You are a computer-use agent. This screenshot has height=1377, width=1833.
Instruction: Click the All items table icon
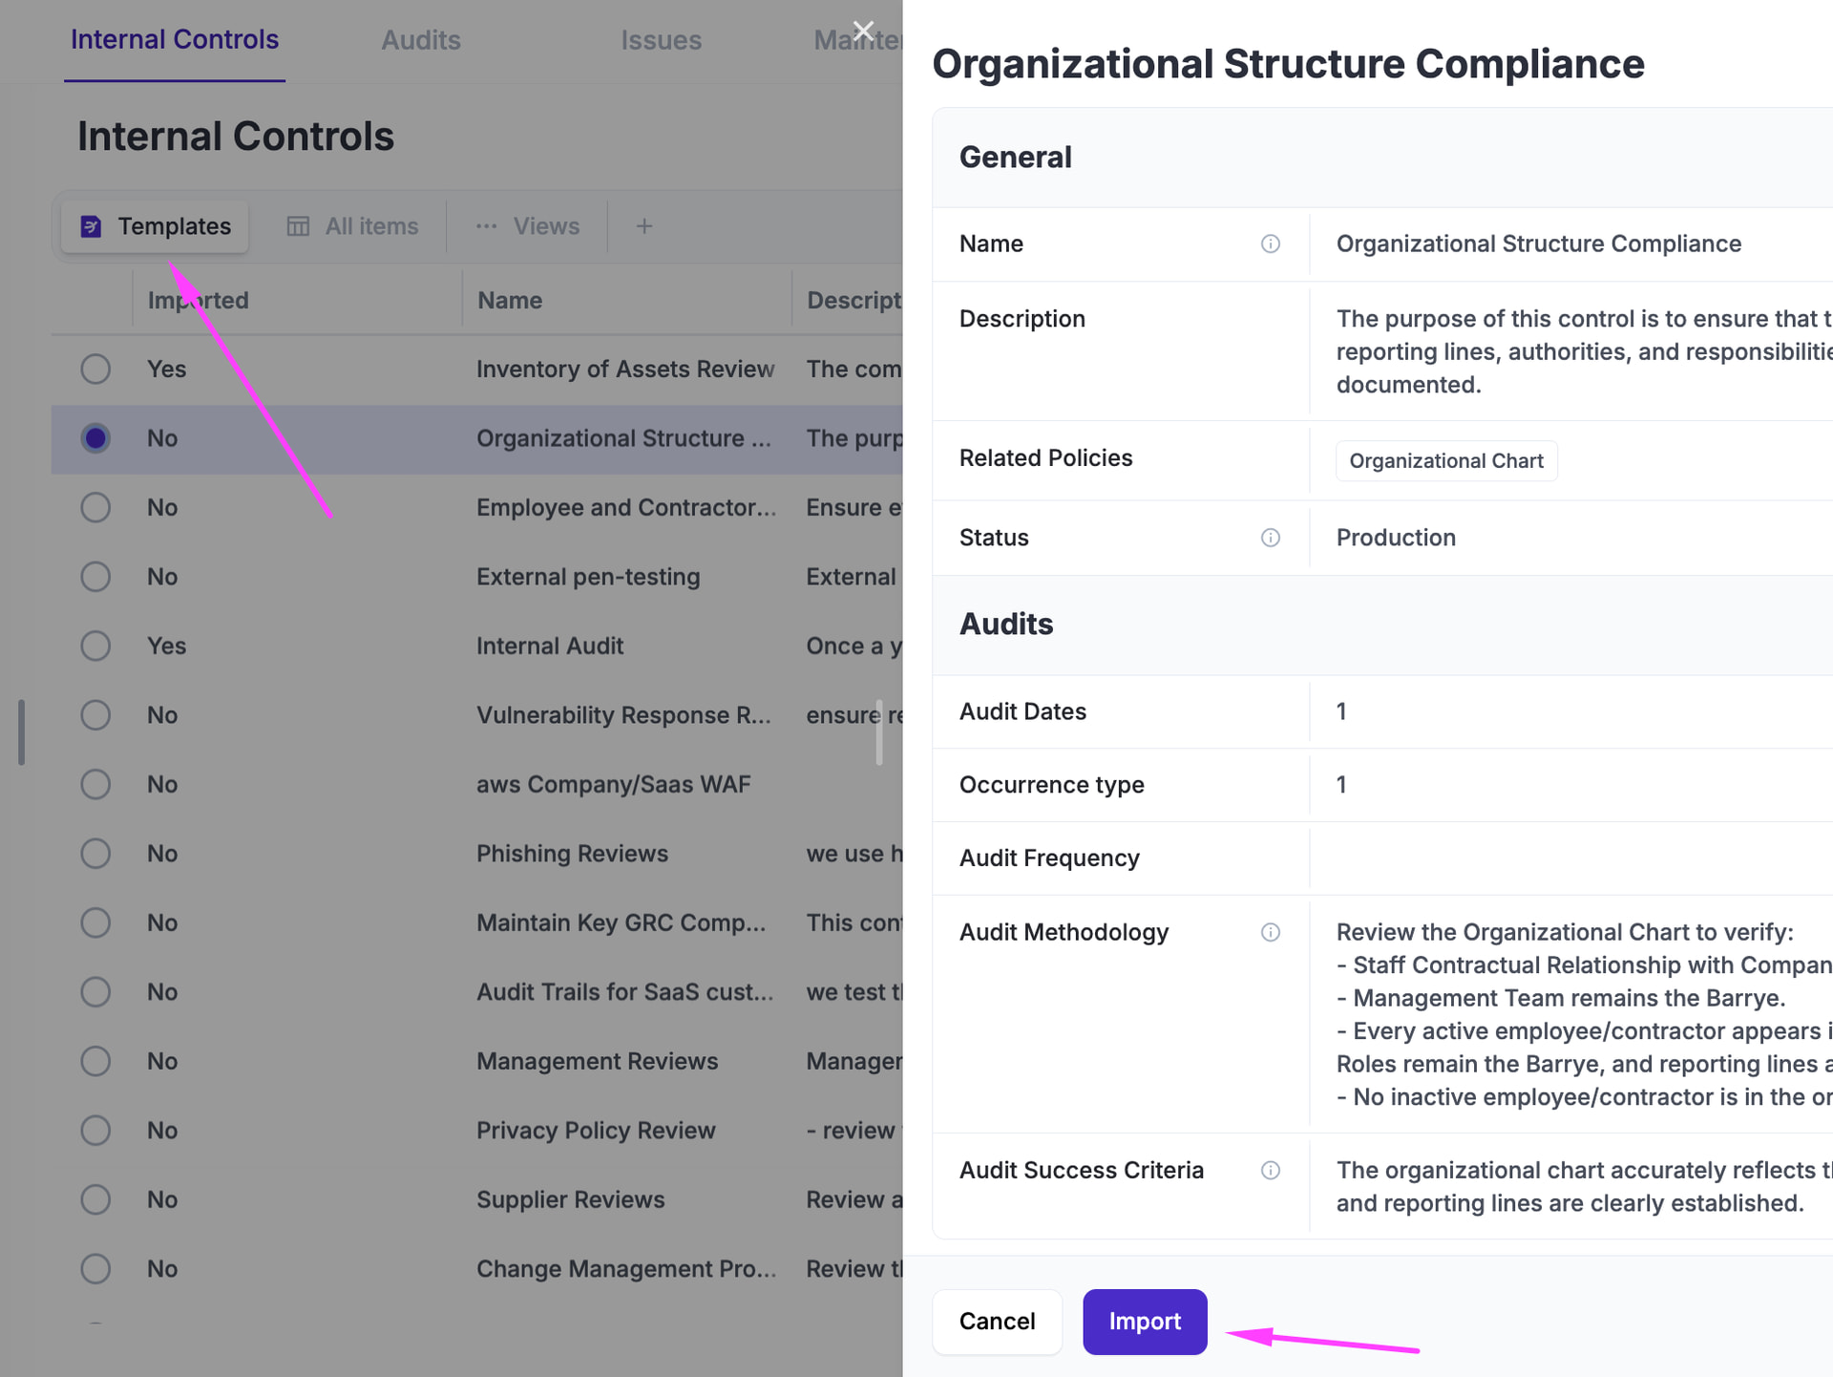pos(298,226)
